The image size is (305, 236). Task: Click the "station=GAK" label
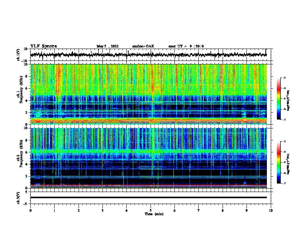pos(143,46)
